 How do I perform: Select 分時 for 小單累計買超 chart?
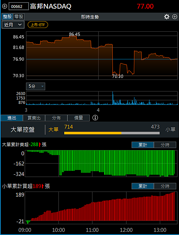click(165, 186)
